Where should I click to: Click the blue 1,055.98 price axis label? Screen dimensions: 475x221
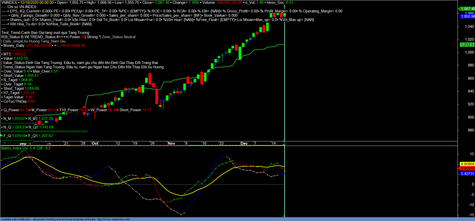(467, 16)
